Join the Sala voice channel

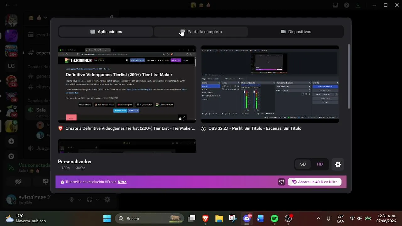tap(39, 110)
